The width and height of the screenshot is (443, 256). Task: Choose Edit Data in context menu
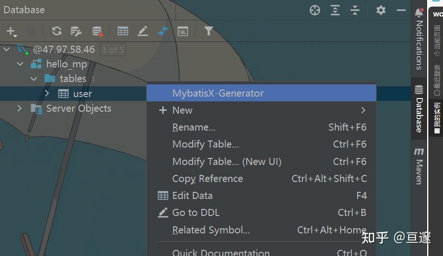(192, 196)
